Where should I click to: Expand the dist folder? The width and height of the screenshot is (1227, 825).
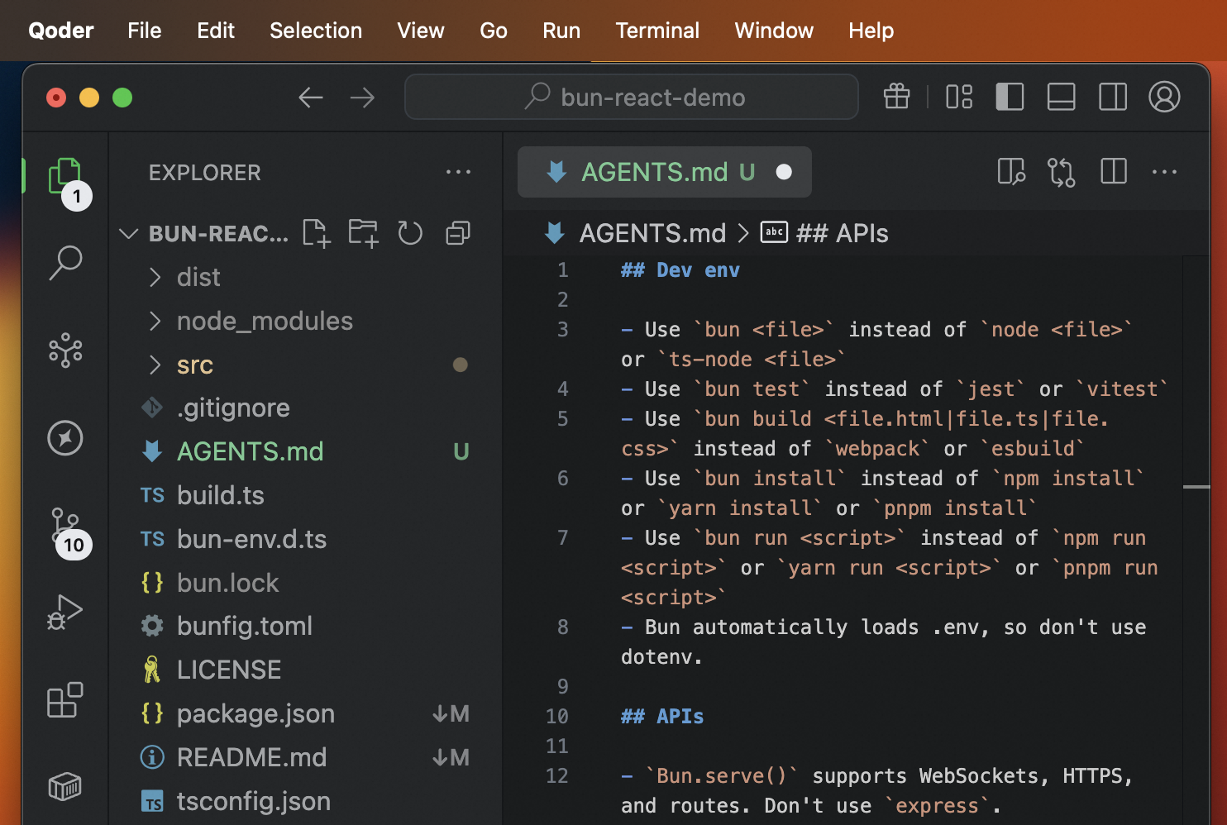pyautogui.click(x=198, y=277)
